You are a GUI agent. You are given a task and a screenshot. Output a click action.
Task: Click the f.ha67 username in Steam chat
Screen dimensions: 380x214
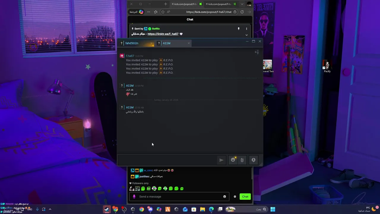(130, 56)
